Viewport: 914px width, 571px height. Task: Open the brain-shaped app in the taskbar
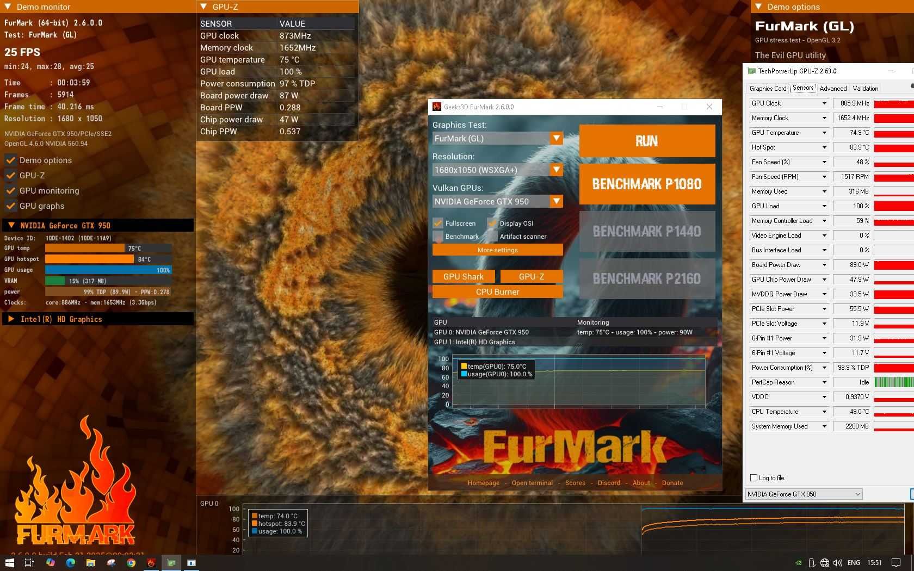coord(111,563)
